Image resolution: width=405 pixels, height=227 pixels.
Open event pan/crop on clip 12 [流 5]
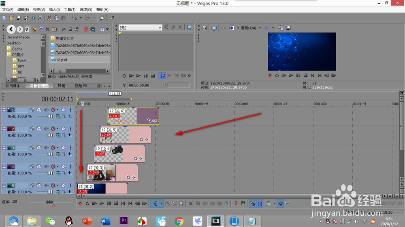pos(141,139)
